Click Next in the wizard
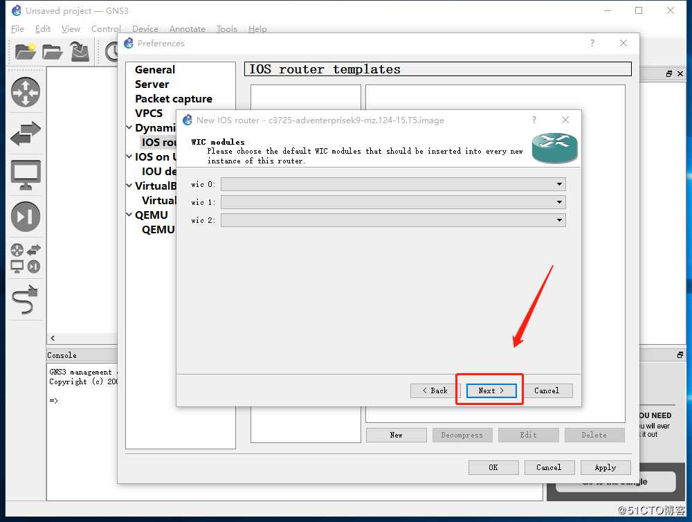The image size is (692, 522). coord(491,390)
